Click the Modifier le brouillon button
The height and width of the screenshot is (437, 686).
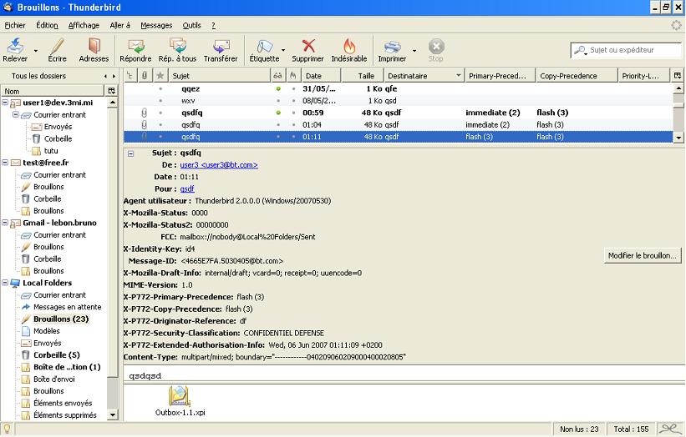tap(643, 255)
